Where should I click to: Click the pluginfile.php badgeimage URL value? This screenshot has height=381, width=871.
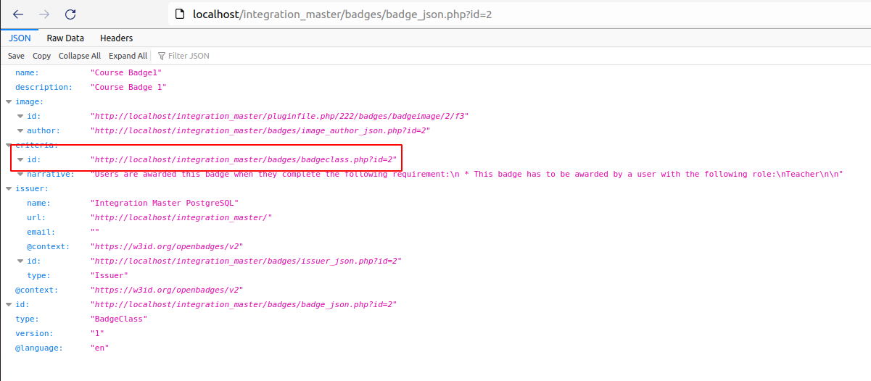pyautogui.click(x=280, y=116)
